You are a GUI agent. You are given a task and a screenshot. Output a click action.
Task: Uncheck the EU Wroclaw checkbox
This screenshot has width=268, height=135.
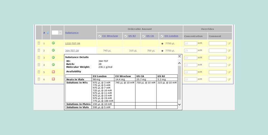(x=100, y=36)
